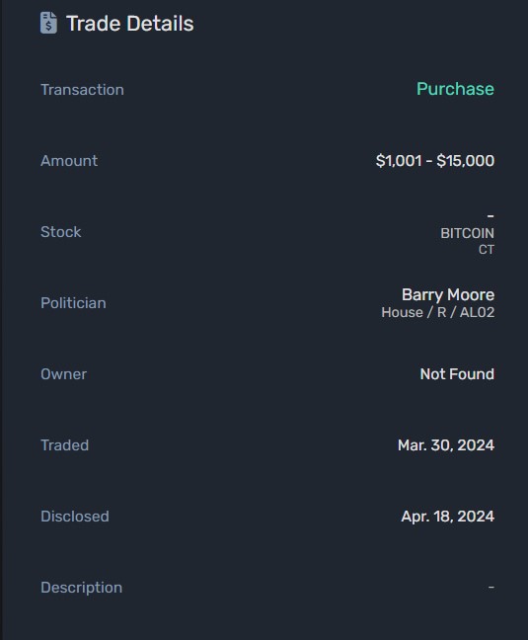Click the Traded label
This screenshot has width=528, height=640.
[x=65, y=445]
